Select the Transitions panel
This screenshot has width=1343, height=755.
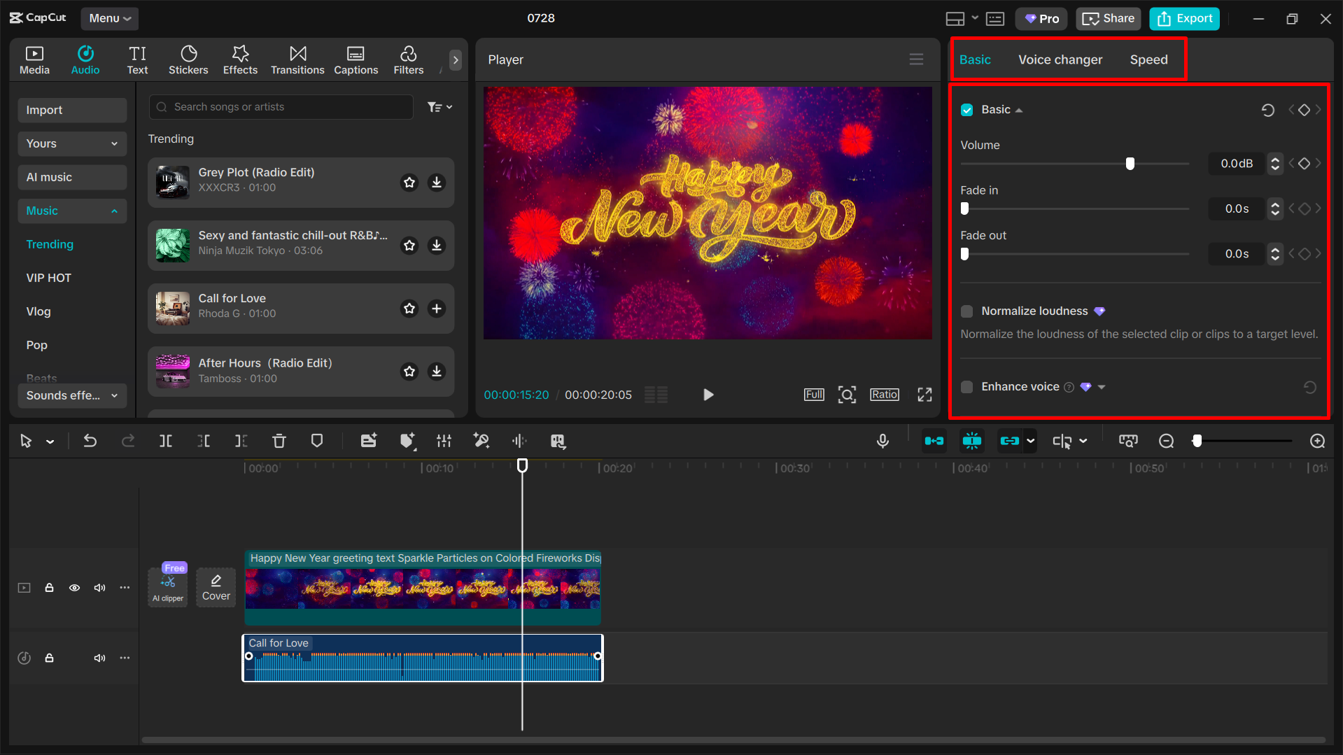coord(297,59)
